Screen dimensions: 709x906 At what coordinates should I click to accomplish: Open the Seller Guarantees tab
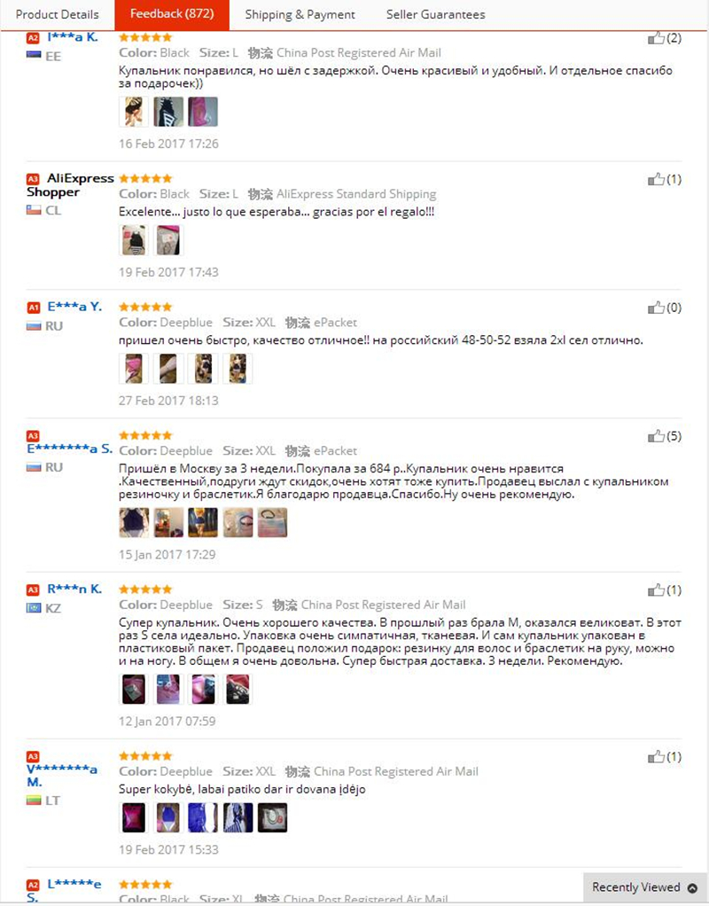click(x=436, y=14)
